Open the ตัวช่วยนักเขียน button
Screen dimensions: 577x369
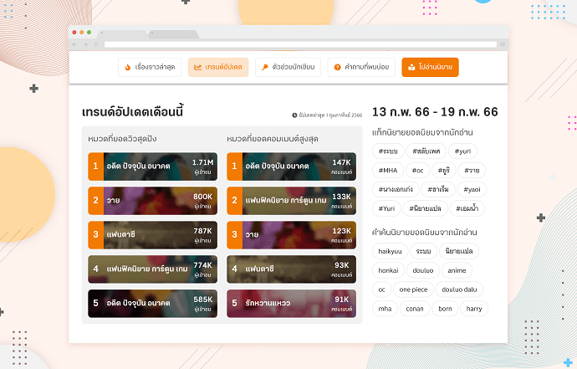[x=287, y=67]
